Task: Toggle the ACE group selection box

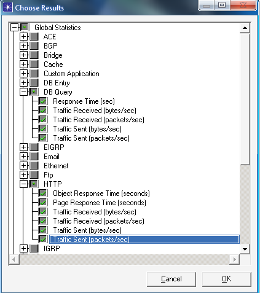Action: point(34,37)
